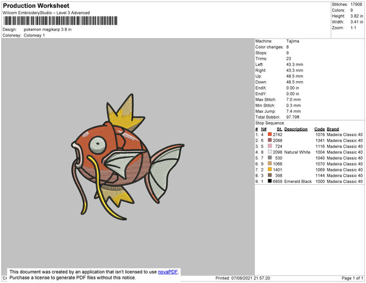This screenshot has height=283, width=366.
Task: Click the thread code 1069
Action: (x=320, y=170)
